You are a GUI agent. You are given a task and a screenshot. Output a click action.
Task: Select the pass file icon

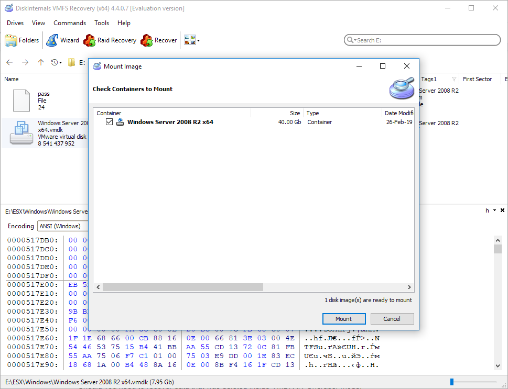pyautogui.click(x=21, y=101)
